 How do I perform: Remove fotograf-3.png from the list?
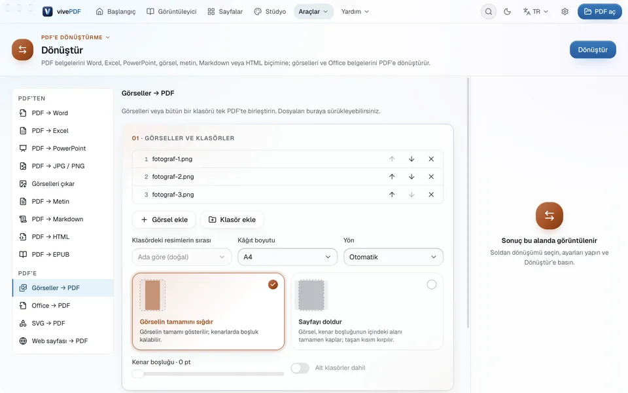(431, 195)
